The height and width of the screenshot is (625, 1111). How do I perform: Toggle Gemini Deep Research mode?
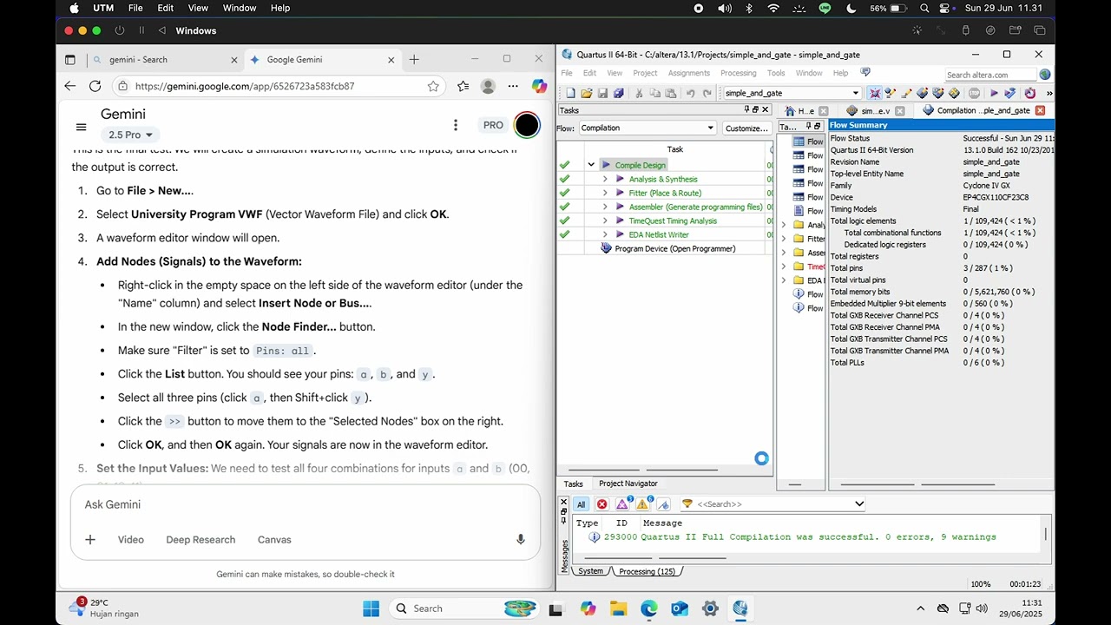pyautogui.click(x=201, y=539)
